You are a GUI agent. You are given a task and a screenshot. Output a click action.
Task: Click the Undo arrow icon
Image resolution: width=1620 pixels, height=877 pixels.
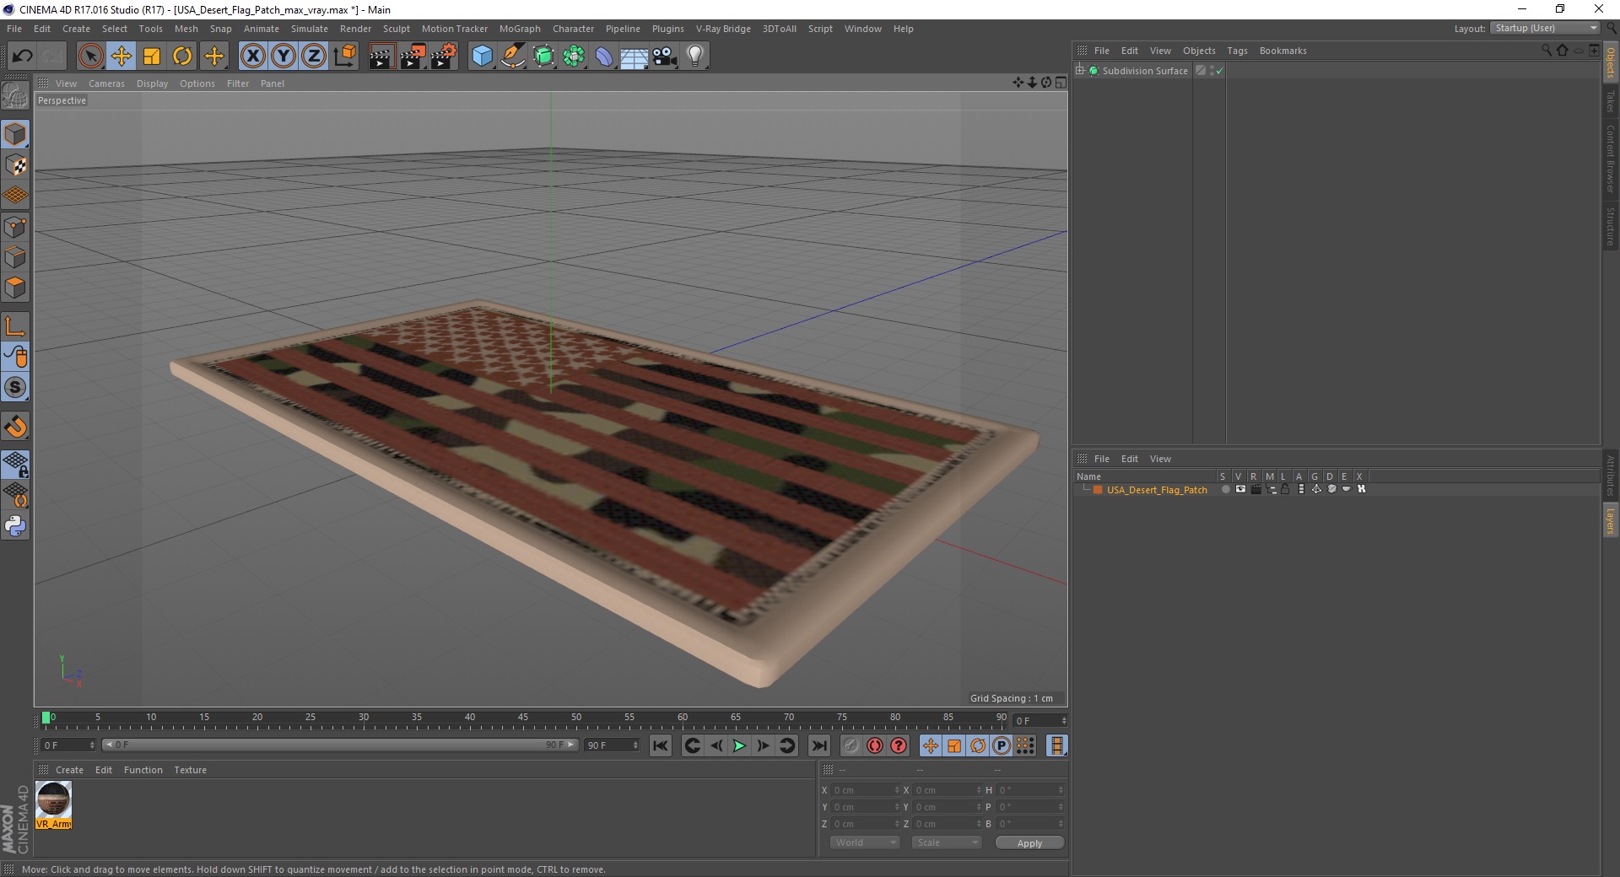[x=22, y=56]
